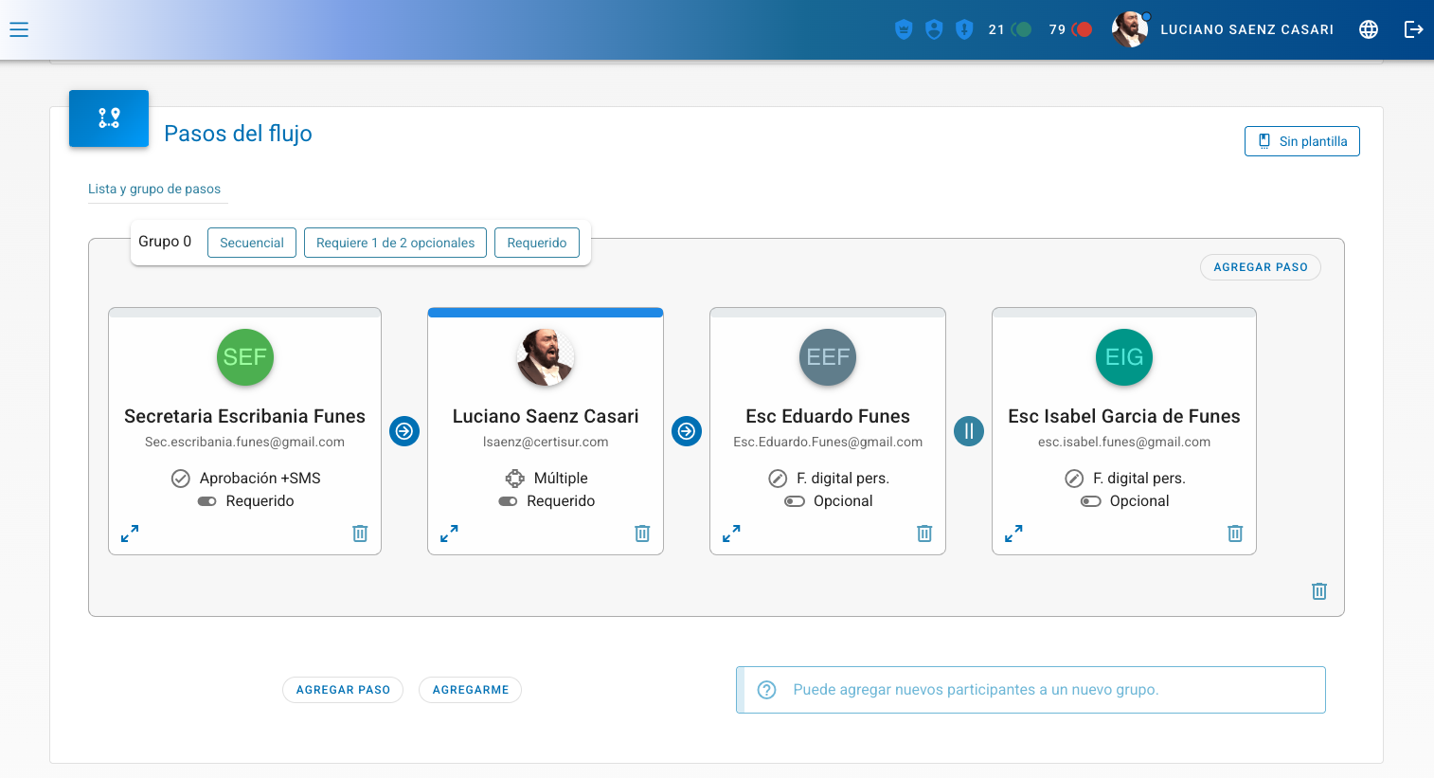The image size is (1434, 778).
Task: Expand the Esc Isabel Garcia de Funes card
Action: coord(1013,534)
